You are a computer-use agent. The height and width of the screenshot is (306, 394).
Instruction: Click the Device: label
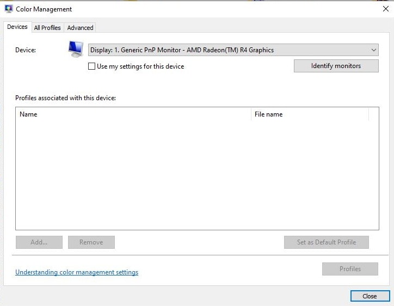26,50
